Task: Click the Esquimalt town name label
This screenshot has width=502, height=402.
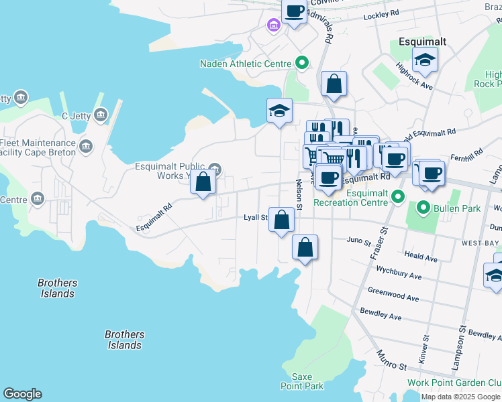Action: (x=422, y=42)
